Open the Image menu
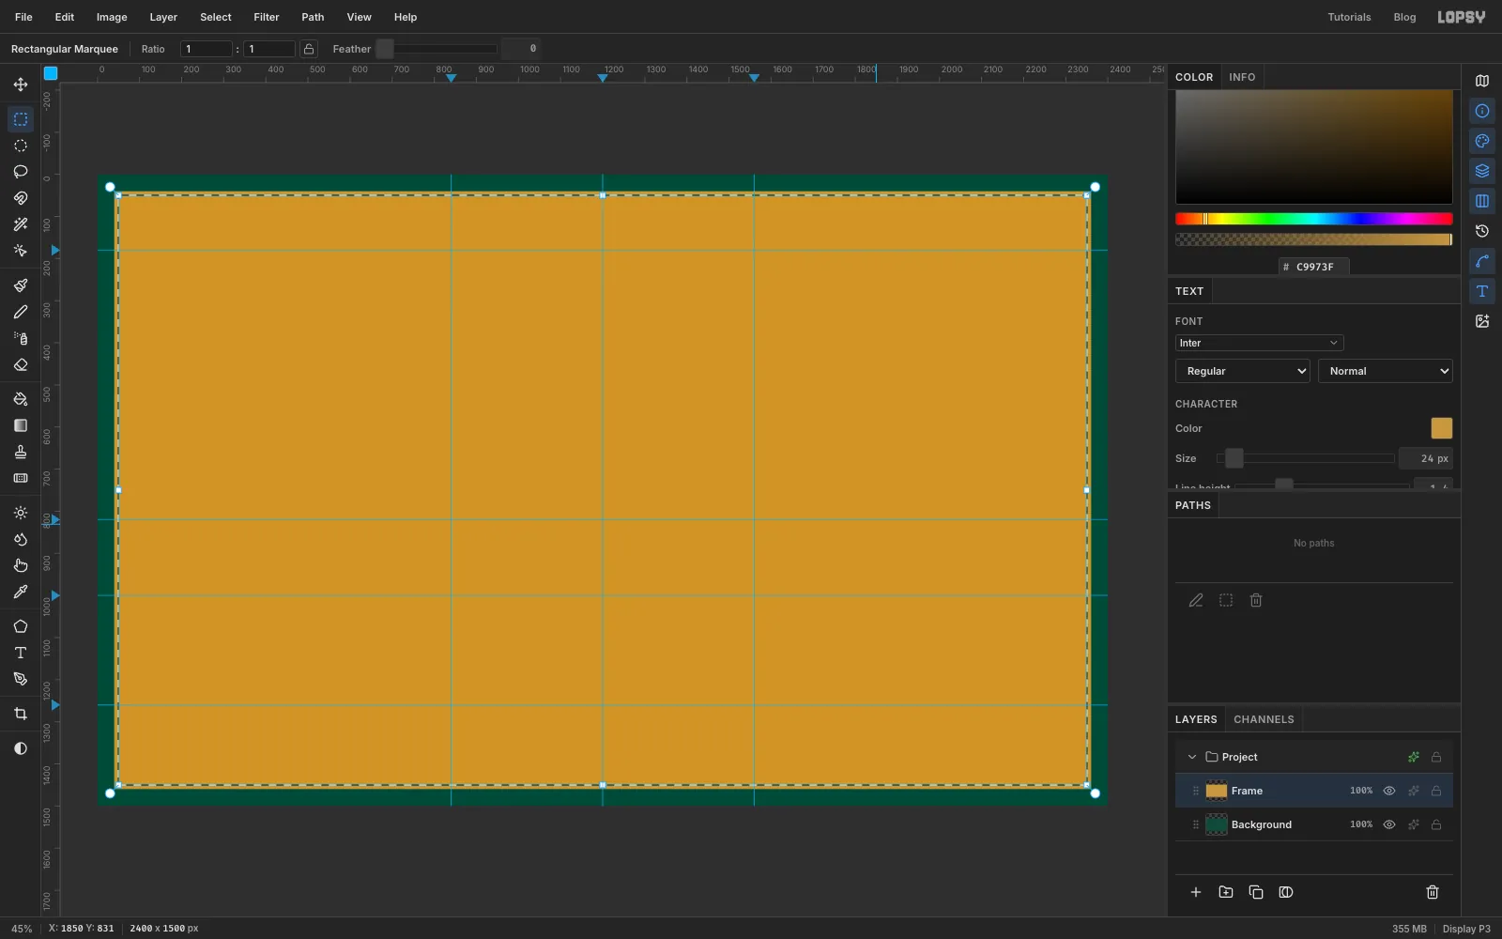Screen dimensions: 1502x939 pyautogui.click(x=112, y=17)
